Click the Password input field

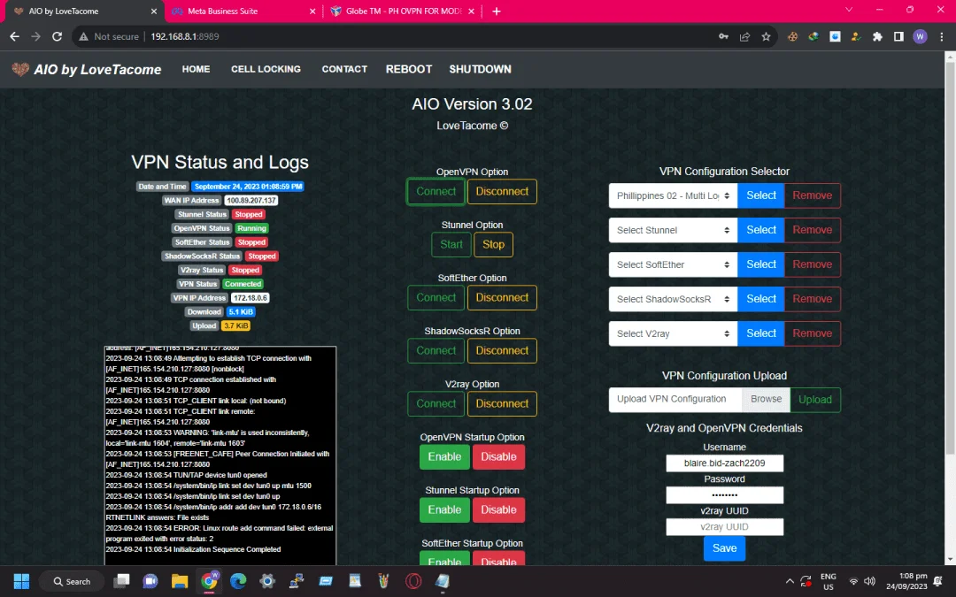point(724,494)
